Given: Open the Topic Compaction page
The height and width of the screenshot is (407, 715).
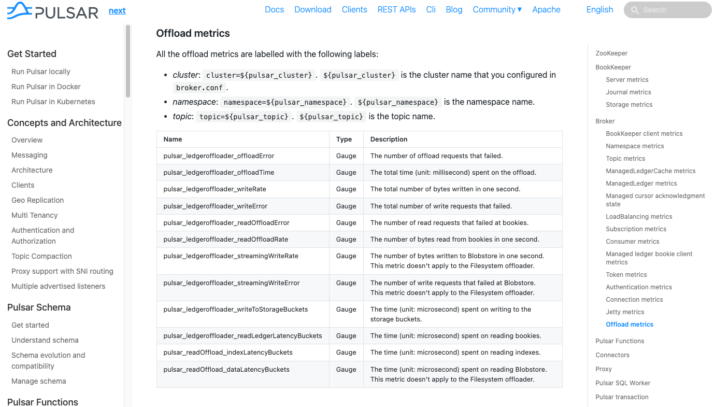Looking at the screenshot, I should tap(41, 256).
